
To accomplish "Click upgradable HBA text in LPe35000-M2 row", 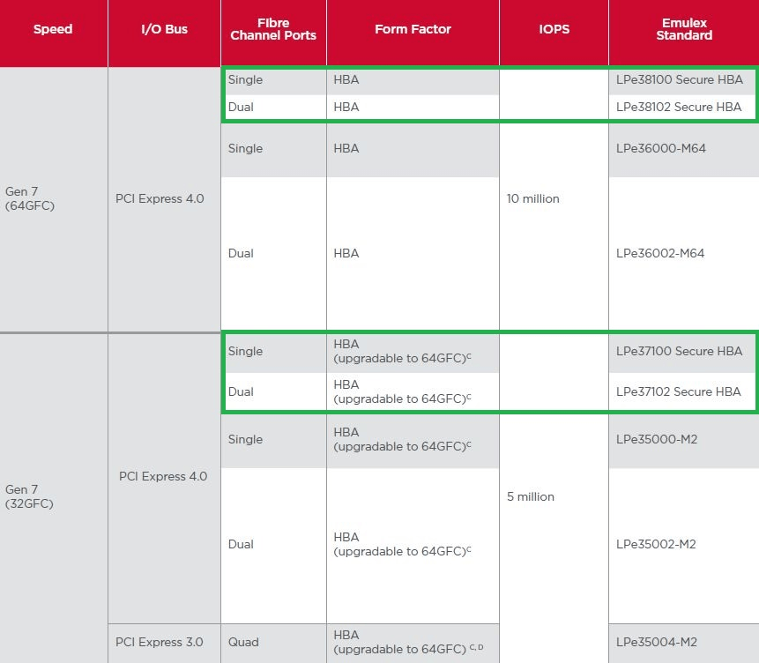I will coord(402,439).
